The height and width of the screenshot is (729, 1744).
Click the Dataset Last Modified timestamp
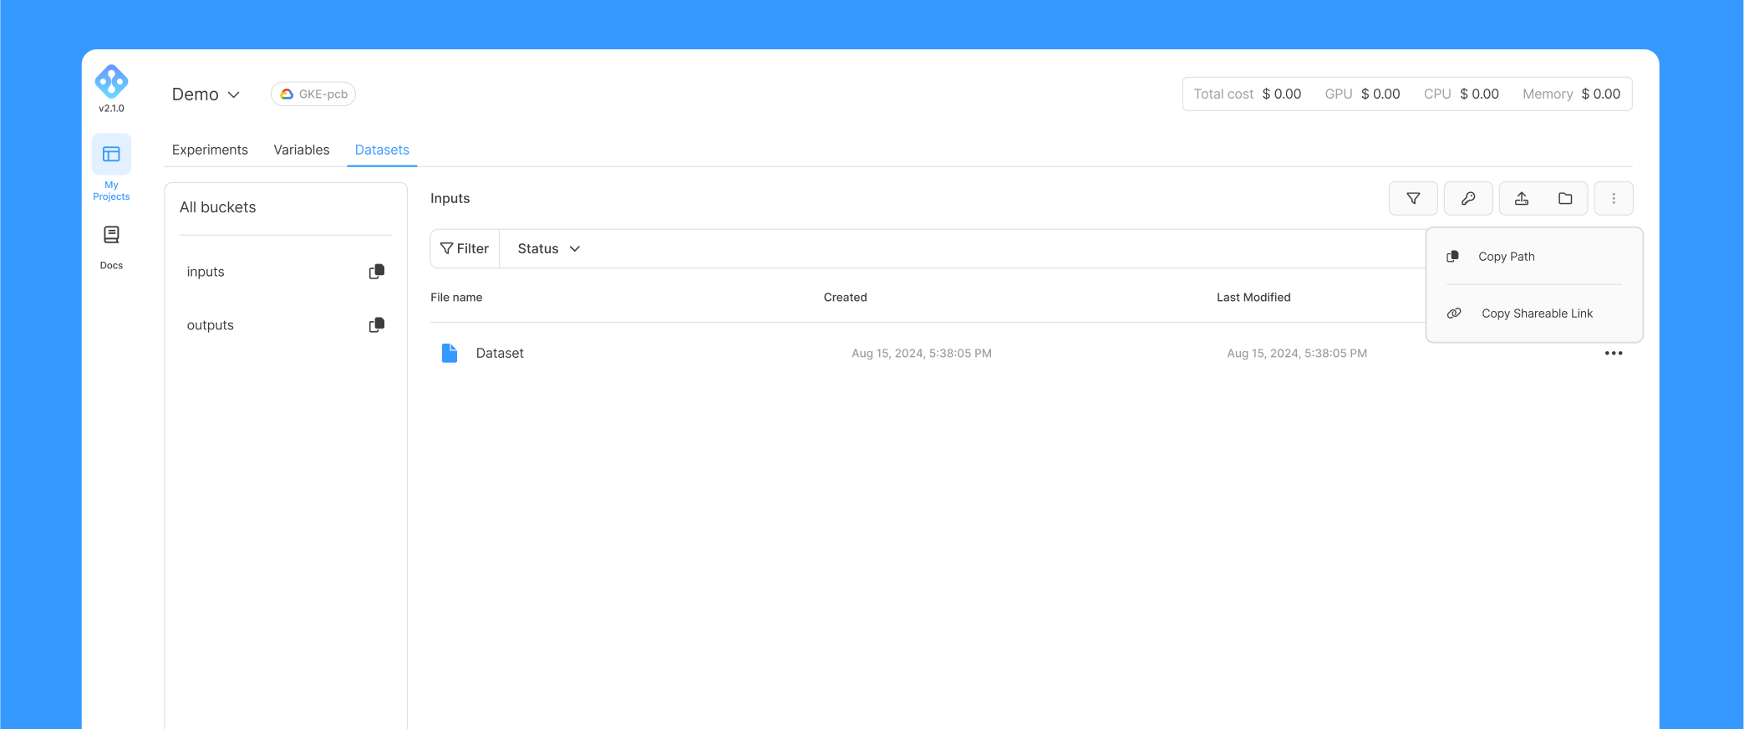point(1297,354)
